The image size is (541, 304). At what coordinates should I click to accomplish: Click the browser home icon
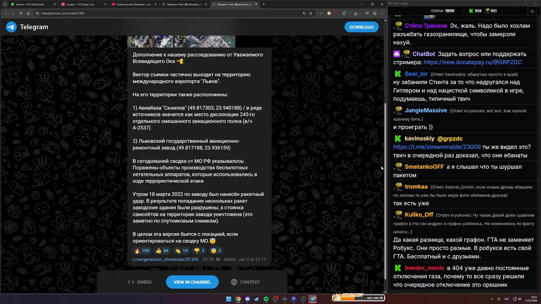tap(28, 13)
